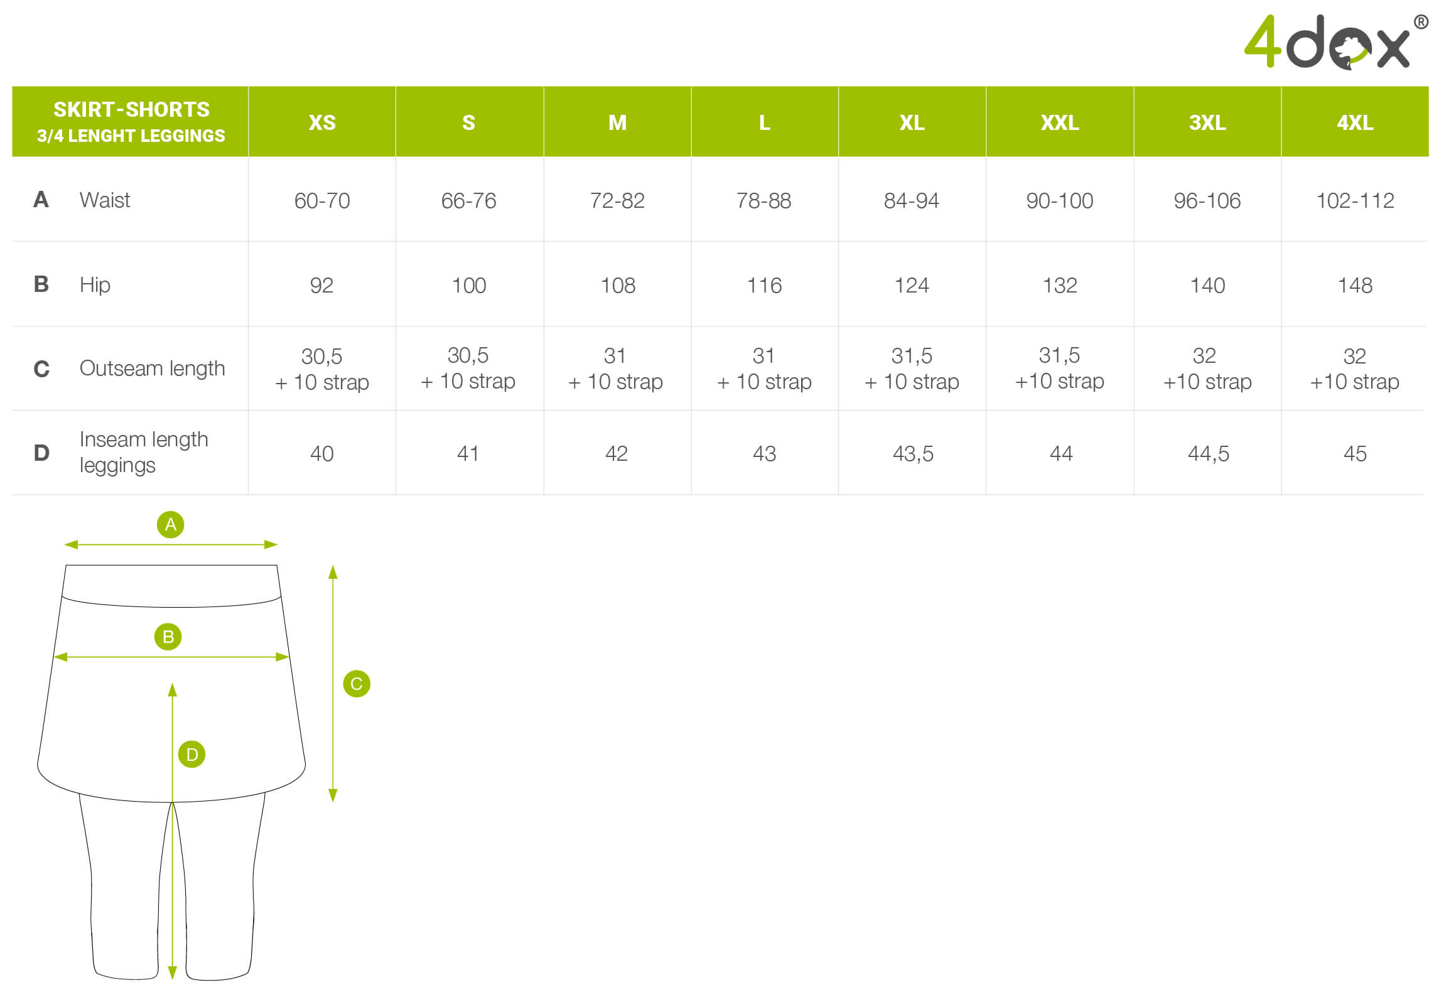Click the green A marker circle
This screenshot has width=1439, height=995.
click(170, 524)
